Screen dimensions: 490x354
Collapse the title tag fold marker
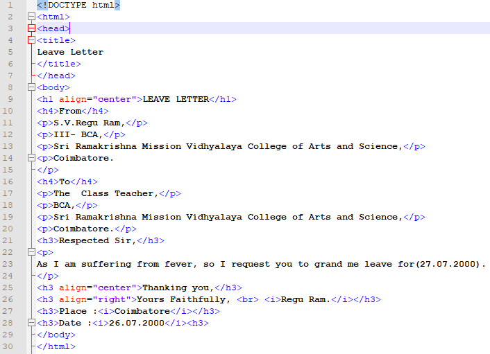[x=31, y=40]
